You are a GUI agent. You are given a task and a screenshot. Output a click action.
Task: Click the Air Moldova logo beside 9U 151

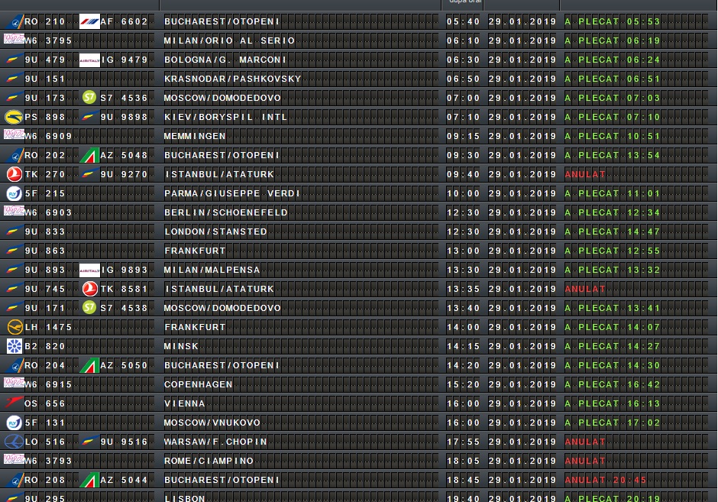(x=15, y=79)
